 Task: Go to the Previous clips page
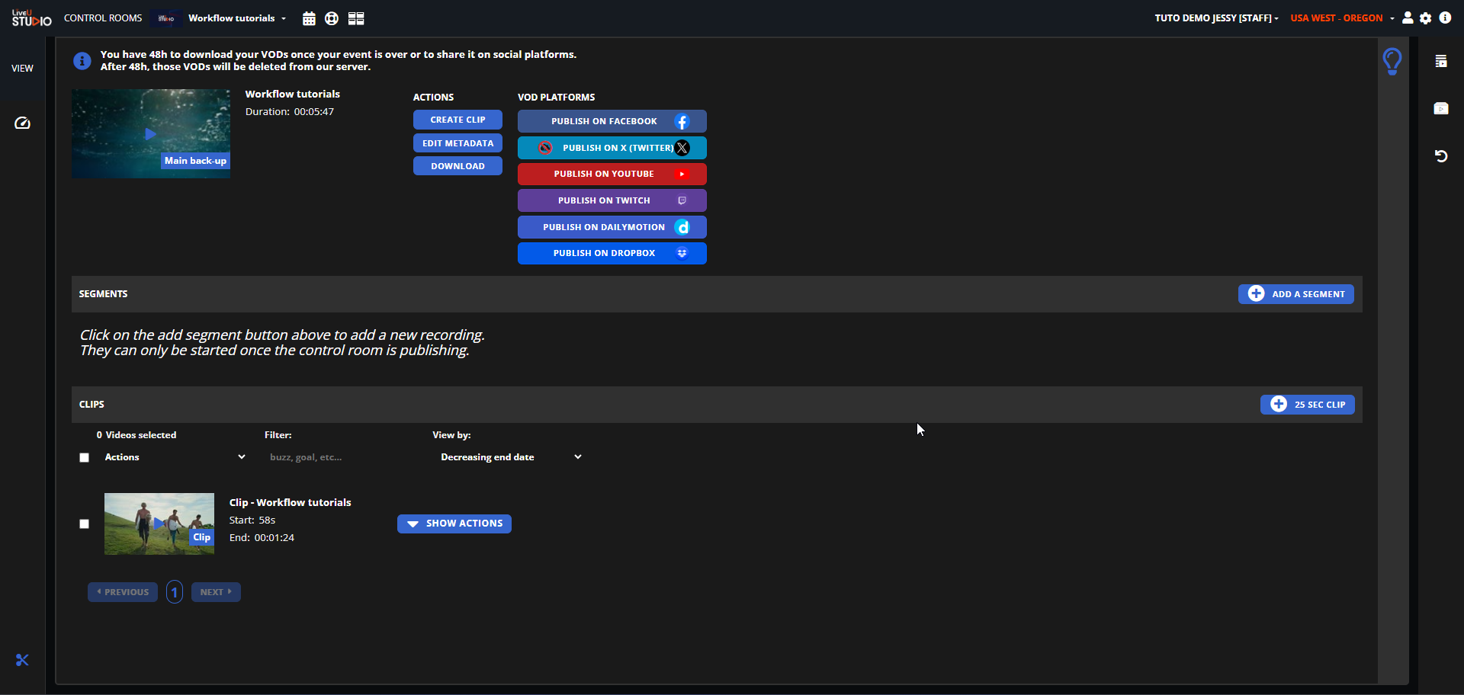click(123, 592)
